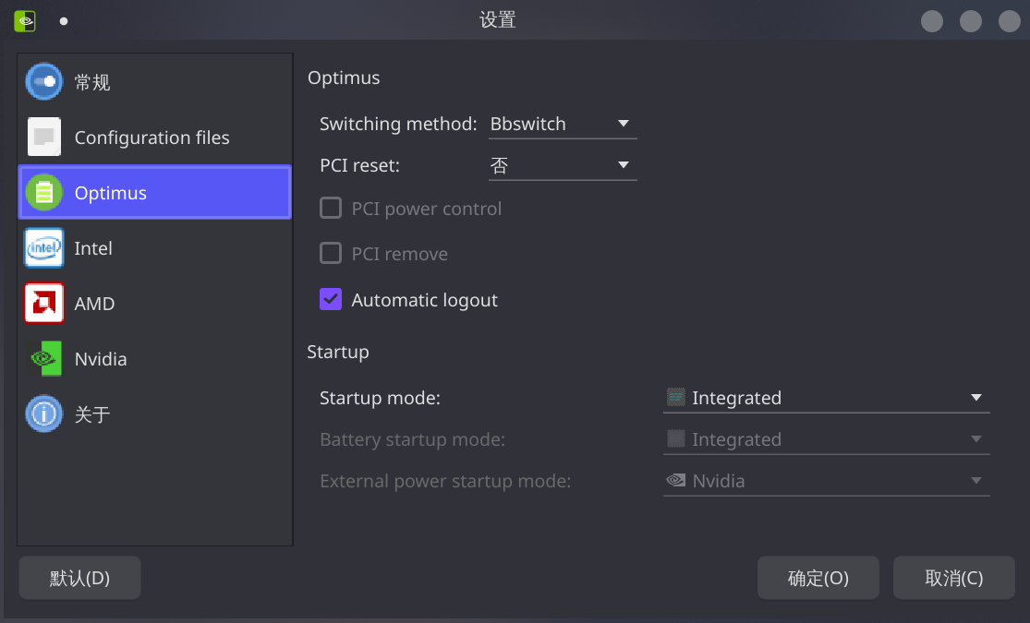Click the blue info icon for 关于
The width and height of the screenshot is (1030, 623).
click(44, 413)
